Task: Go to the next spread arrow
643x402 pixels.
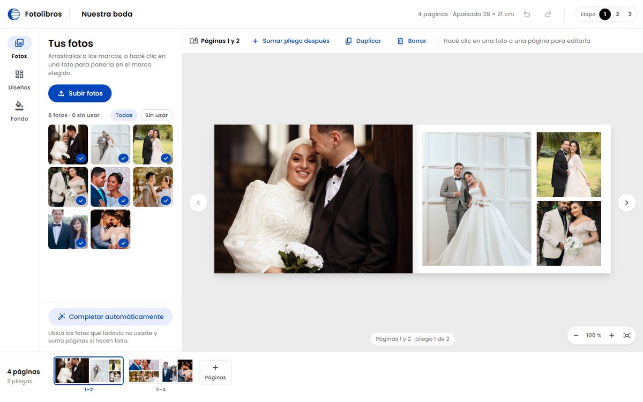Action: click(627, 203)
